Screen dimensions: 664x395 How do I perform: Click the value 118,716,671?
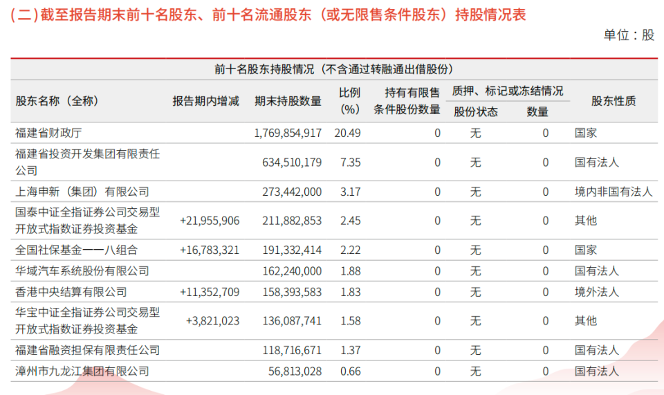point(292,351)
